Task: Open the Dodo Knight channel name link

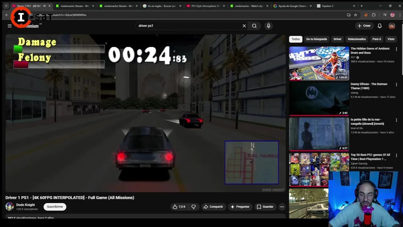Action: tap(26, 205)
